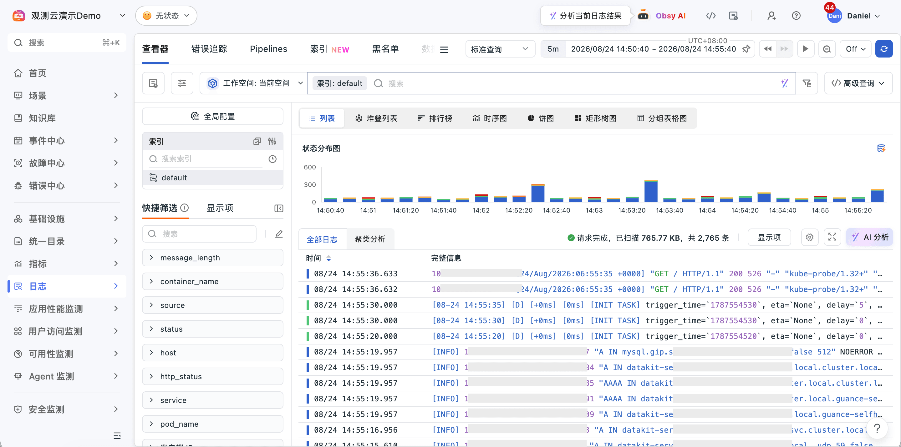Open the 标准查询 query mode dropdown

(x=500, y=49)
